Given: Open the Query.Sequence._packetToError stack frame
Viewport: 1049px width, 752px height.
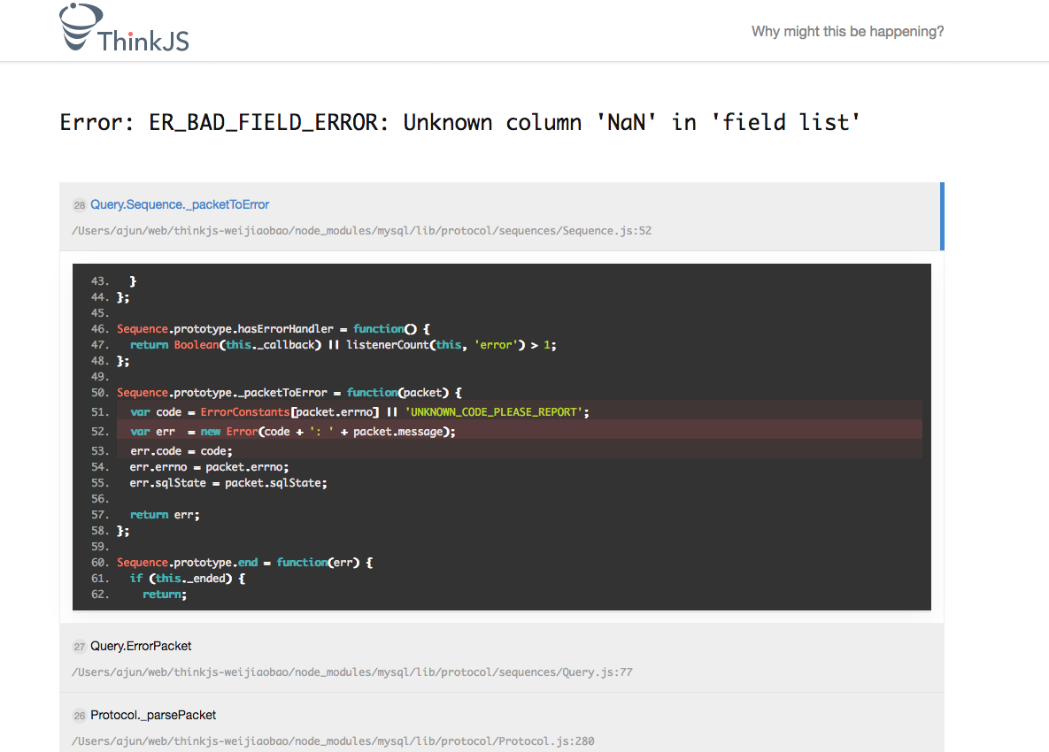Looking at the screenshot, I should point(180,204).
